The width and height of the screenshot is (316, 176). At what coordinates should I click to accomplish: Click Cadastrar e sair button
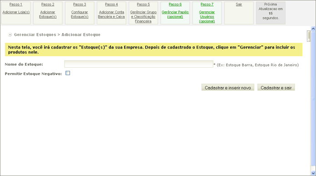pyautogui.click(x=276, y=88)
